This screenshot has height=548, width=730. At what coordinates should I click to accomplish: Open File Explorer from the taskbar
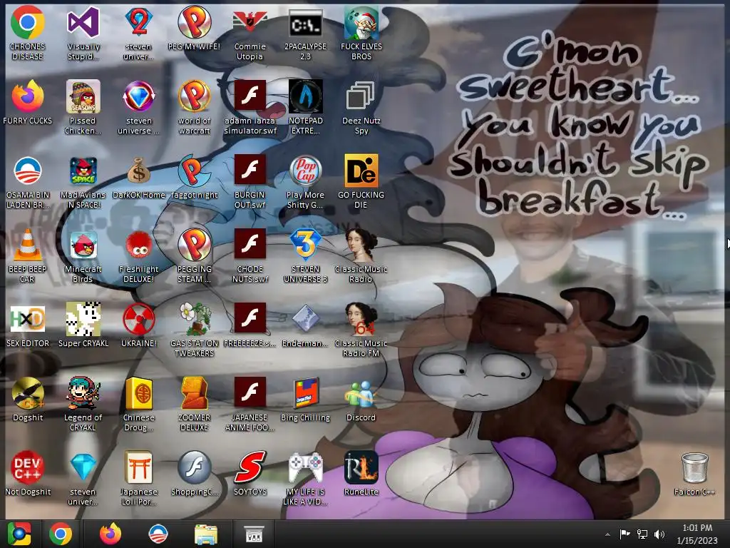point(206,534)
